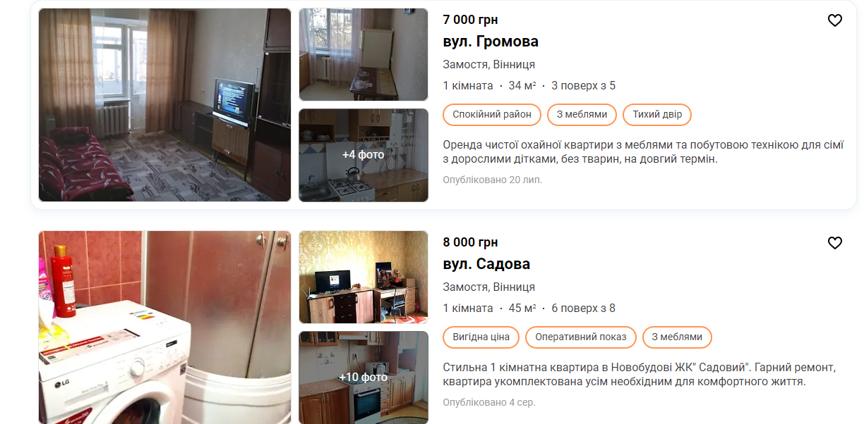Choose the second listing's З меблями tag
Viewport: 864px width, 424px height.
677,337
